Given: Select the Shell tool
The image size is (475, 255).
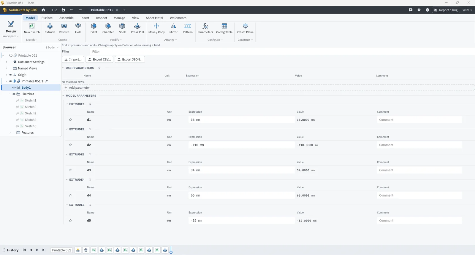Looking at the screenshot, I should pyautogui.click(x=122, y=28).
